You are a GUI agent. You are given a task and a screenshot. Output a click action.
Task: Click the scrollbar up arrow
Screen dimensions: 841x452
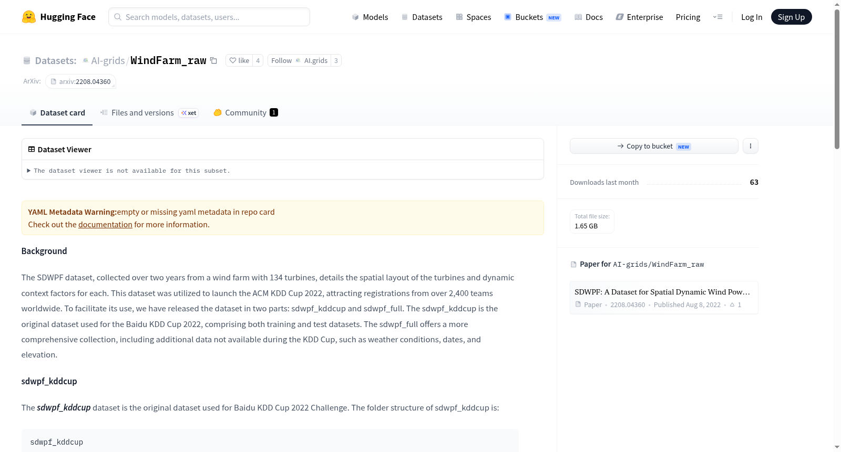[x=837, y=4]
